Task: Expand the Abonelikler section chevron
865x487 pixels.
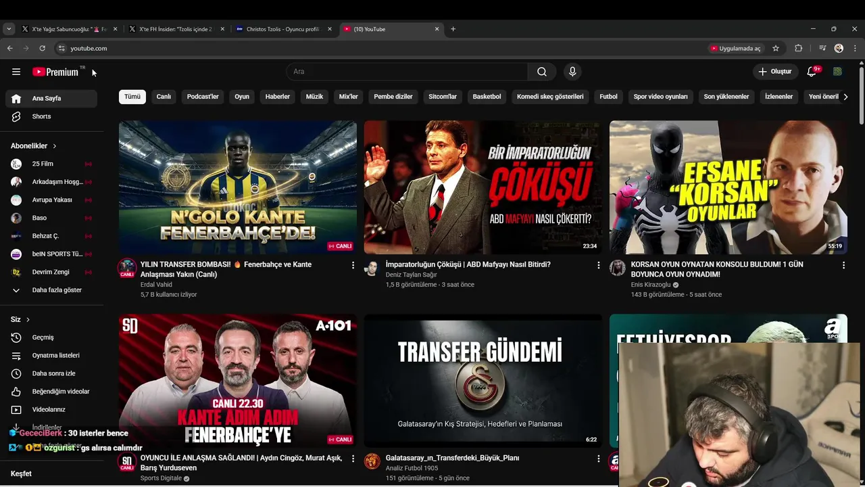Action: [x=55, y=146]
